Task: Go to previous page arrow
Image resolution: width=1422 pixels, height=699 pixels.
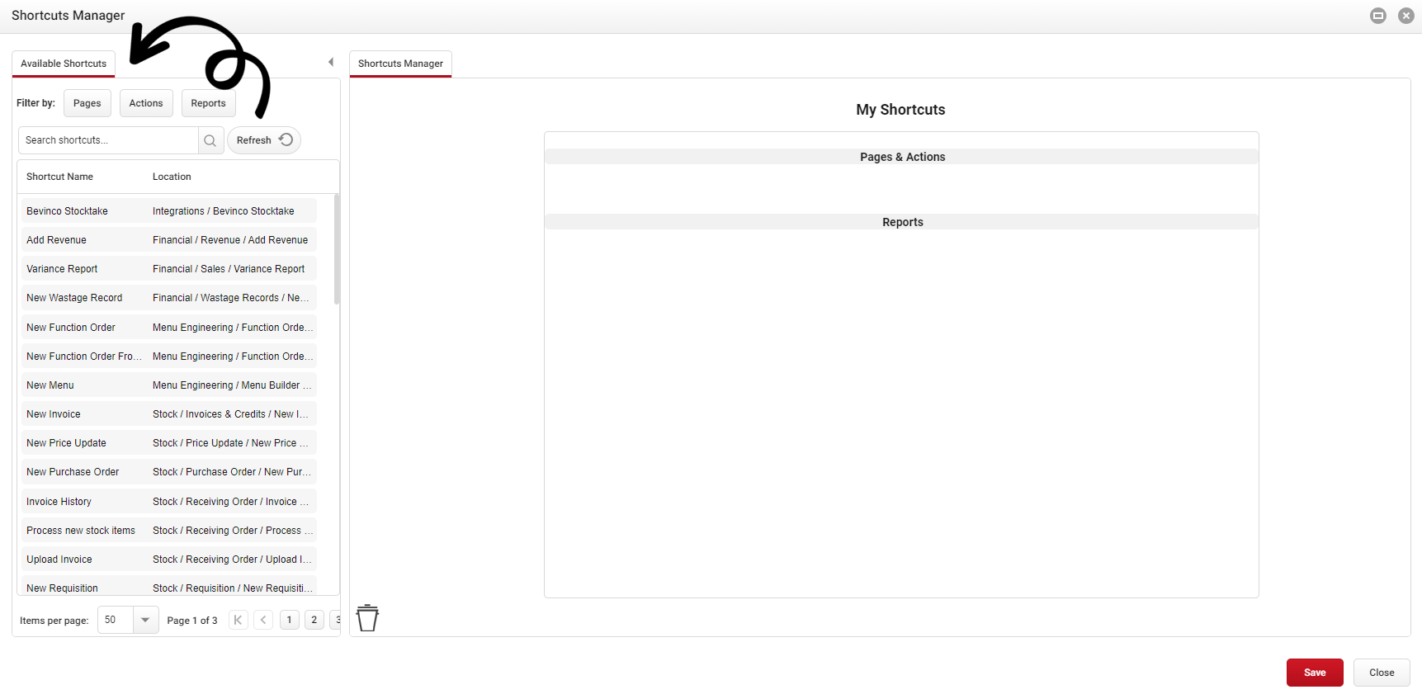Action: click(x=263, y=620)
